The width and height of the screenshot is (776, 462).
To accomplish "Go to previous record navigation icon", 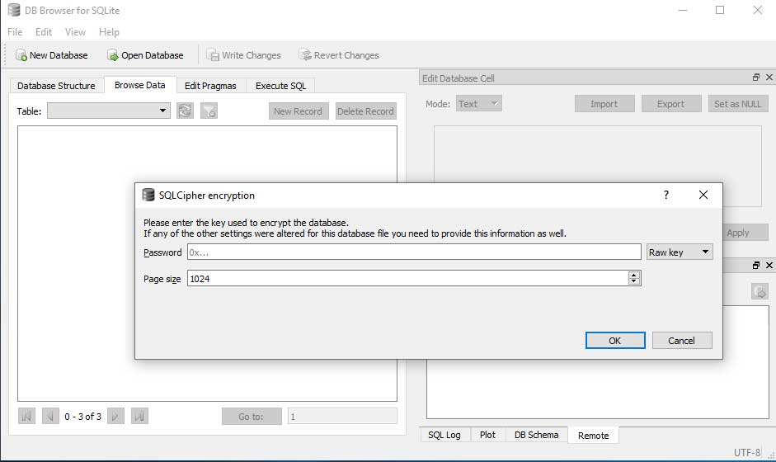I will [x=50, y=416].
